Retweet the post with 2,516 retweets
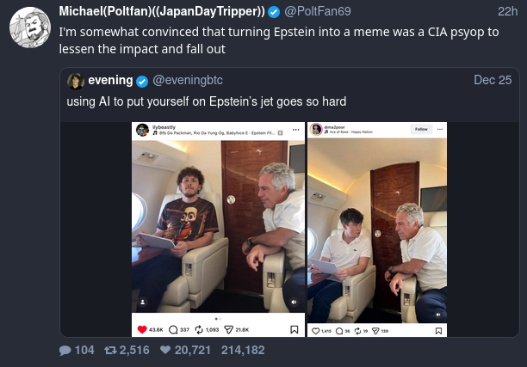 click(x=109, y=350)
